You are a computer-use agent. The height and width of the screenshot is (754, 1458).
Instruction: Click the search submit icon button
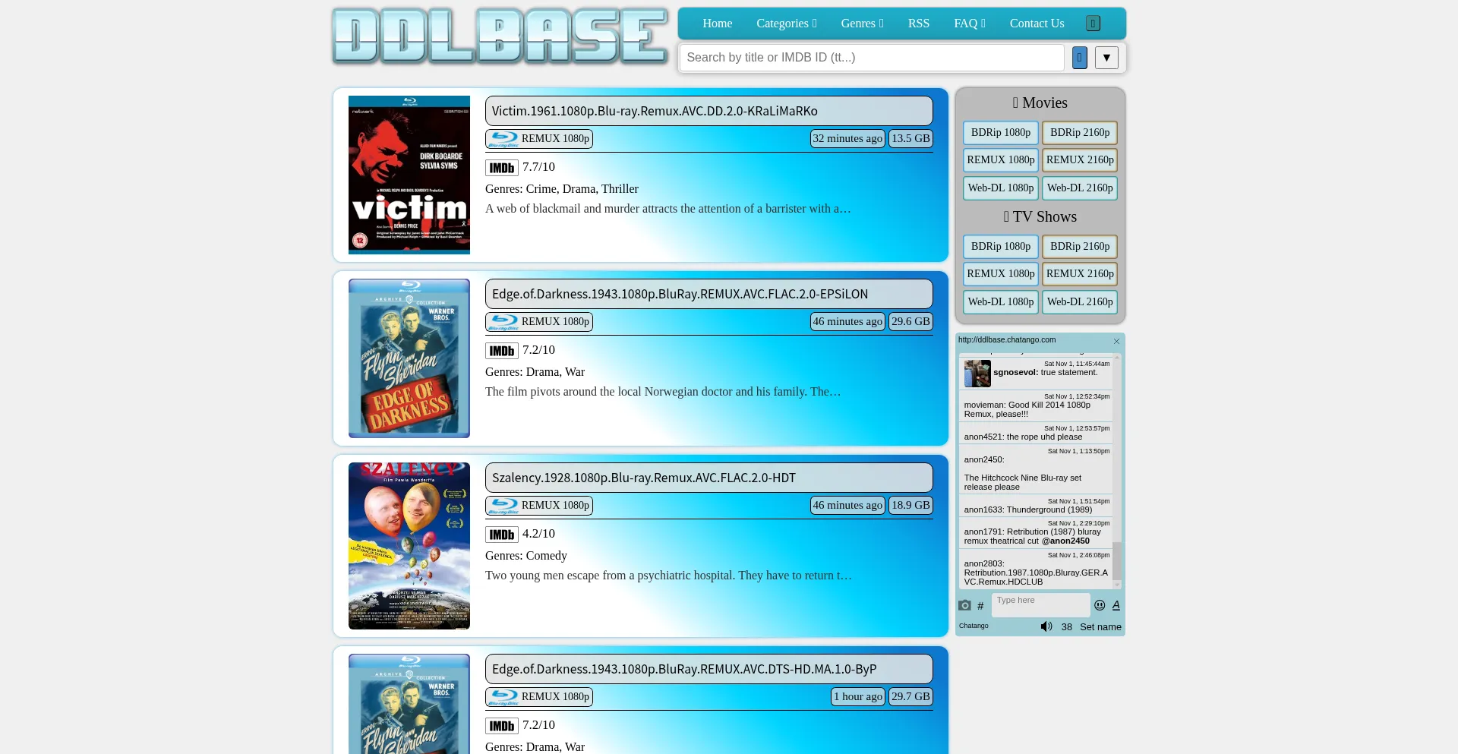point(1079,58)
